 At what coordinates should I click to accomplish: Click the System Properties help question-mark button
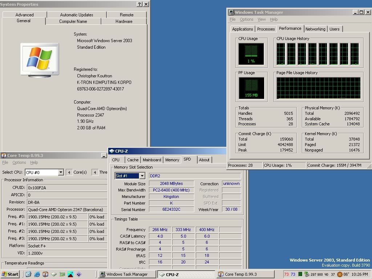click(x=139, y=4)
